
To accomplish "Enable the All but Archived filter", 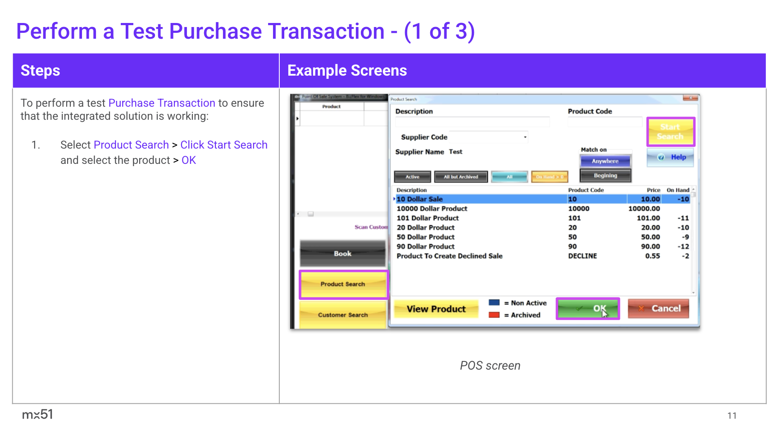I will click(x=460, y=177).
